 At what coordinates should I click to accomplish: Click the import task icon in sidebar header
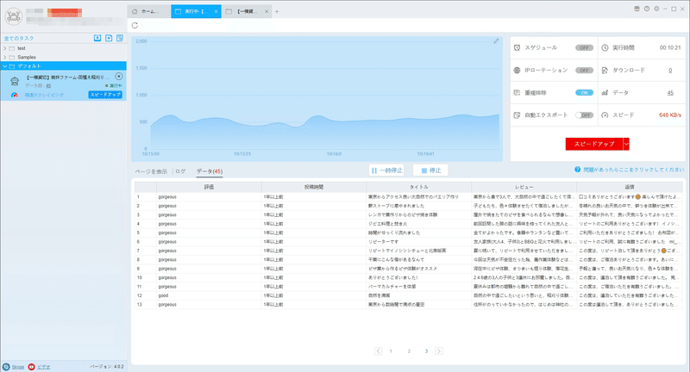pyautogui.click(x=97, y=38)
